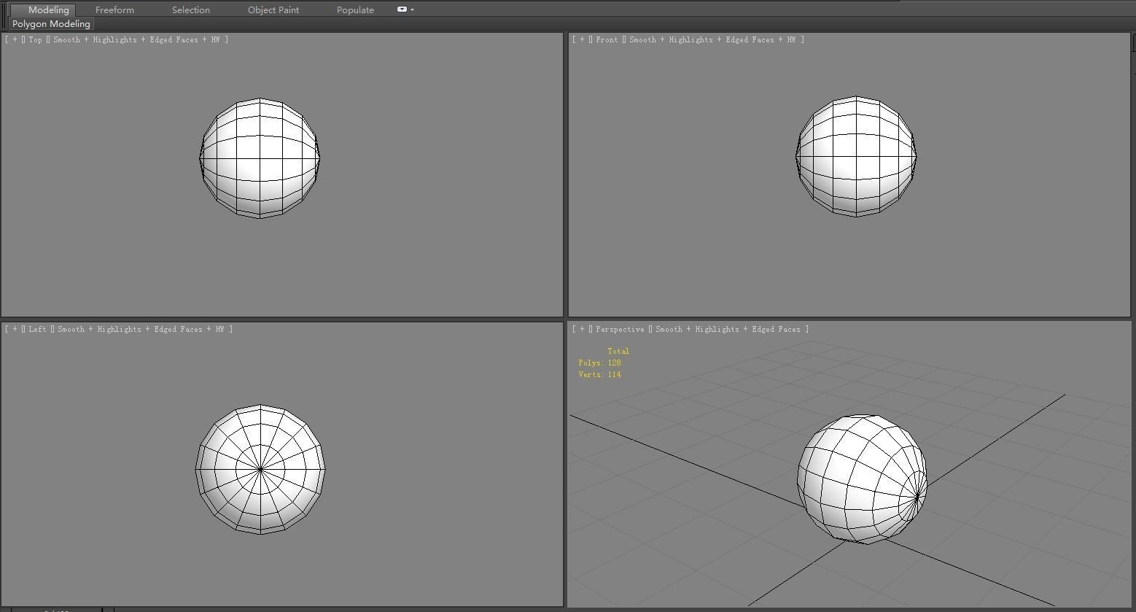1136x612 pixels.
Task: Open the Front viewport plus menu
Action: (582, 39)
